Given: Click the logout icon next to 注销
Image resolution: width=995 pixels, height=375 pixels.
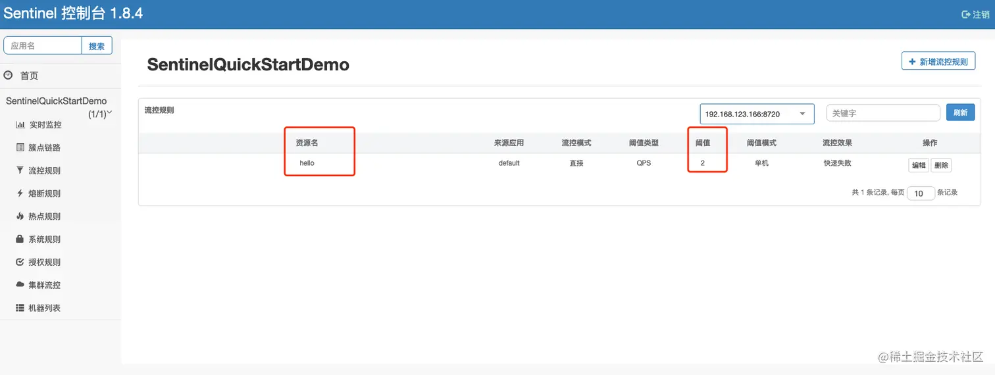Looking at the screenshot, I should coord(966,14).
